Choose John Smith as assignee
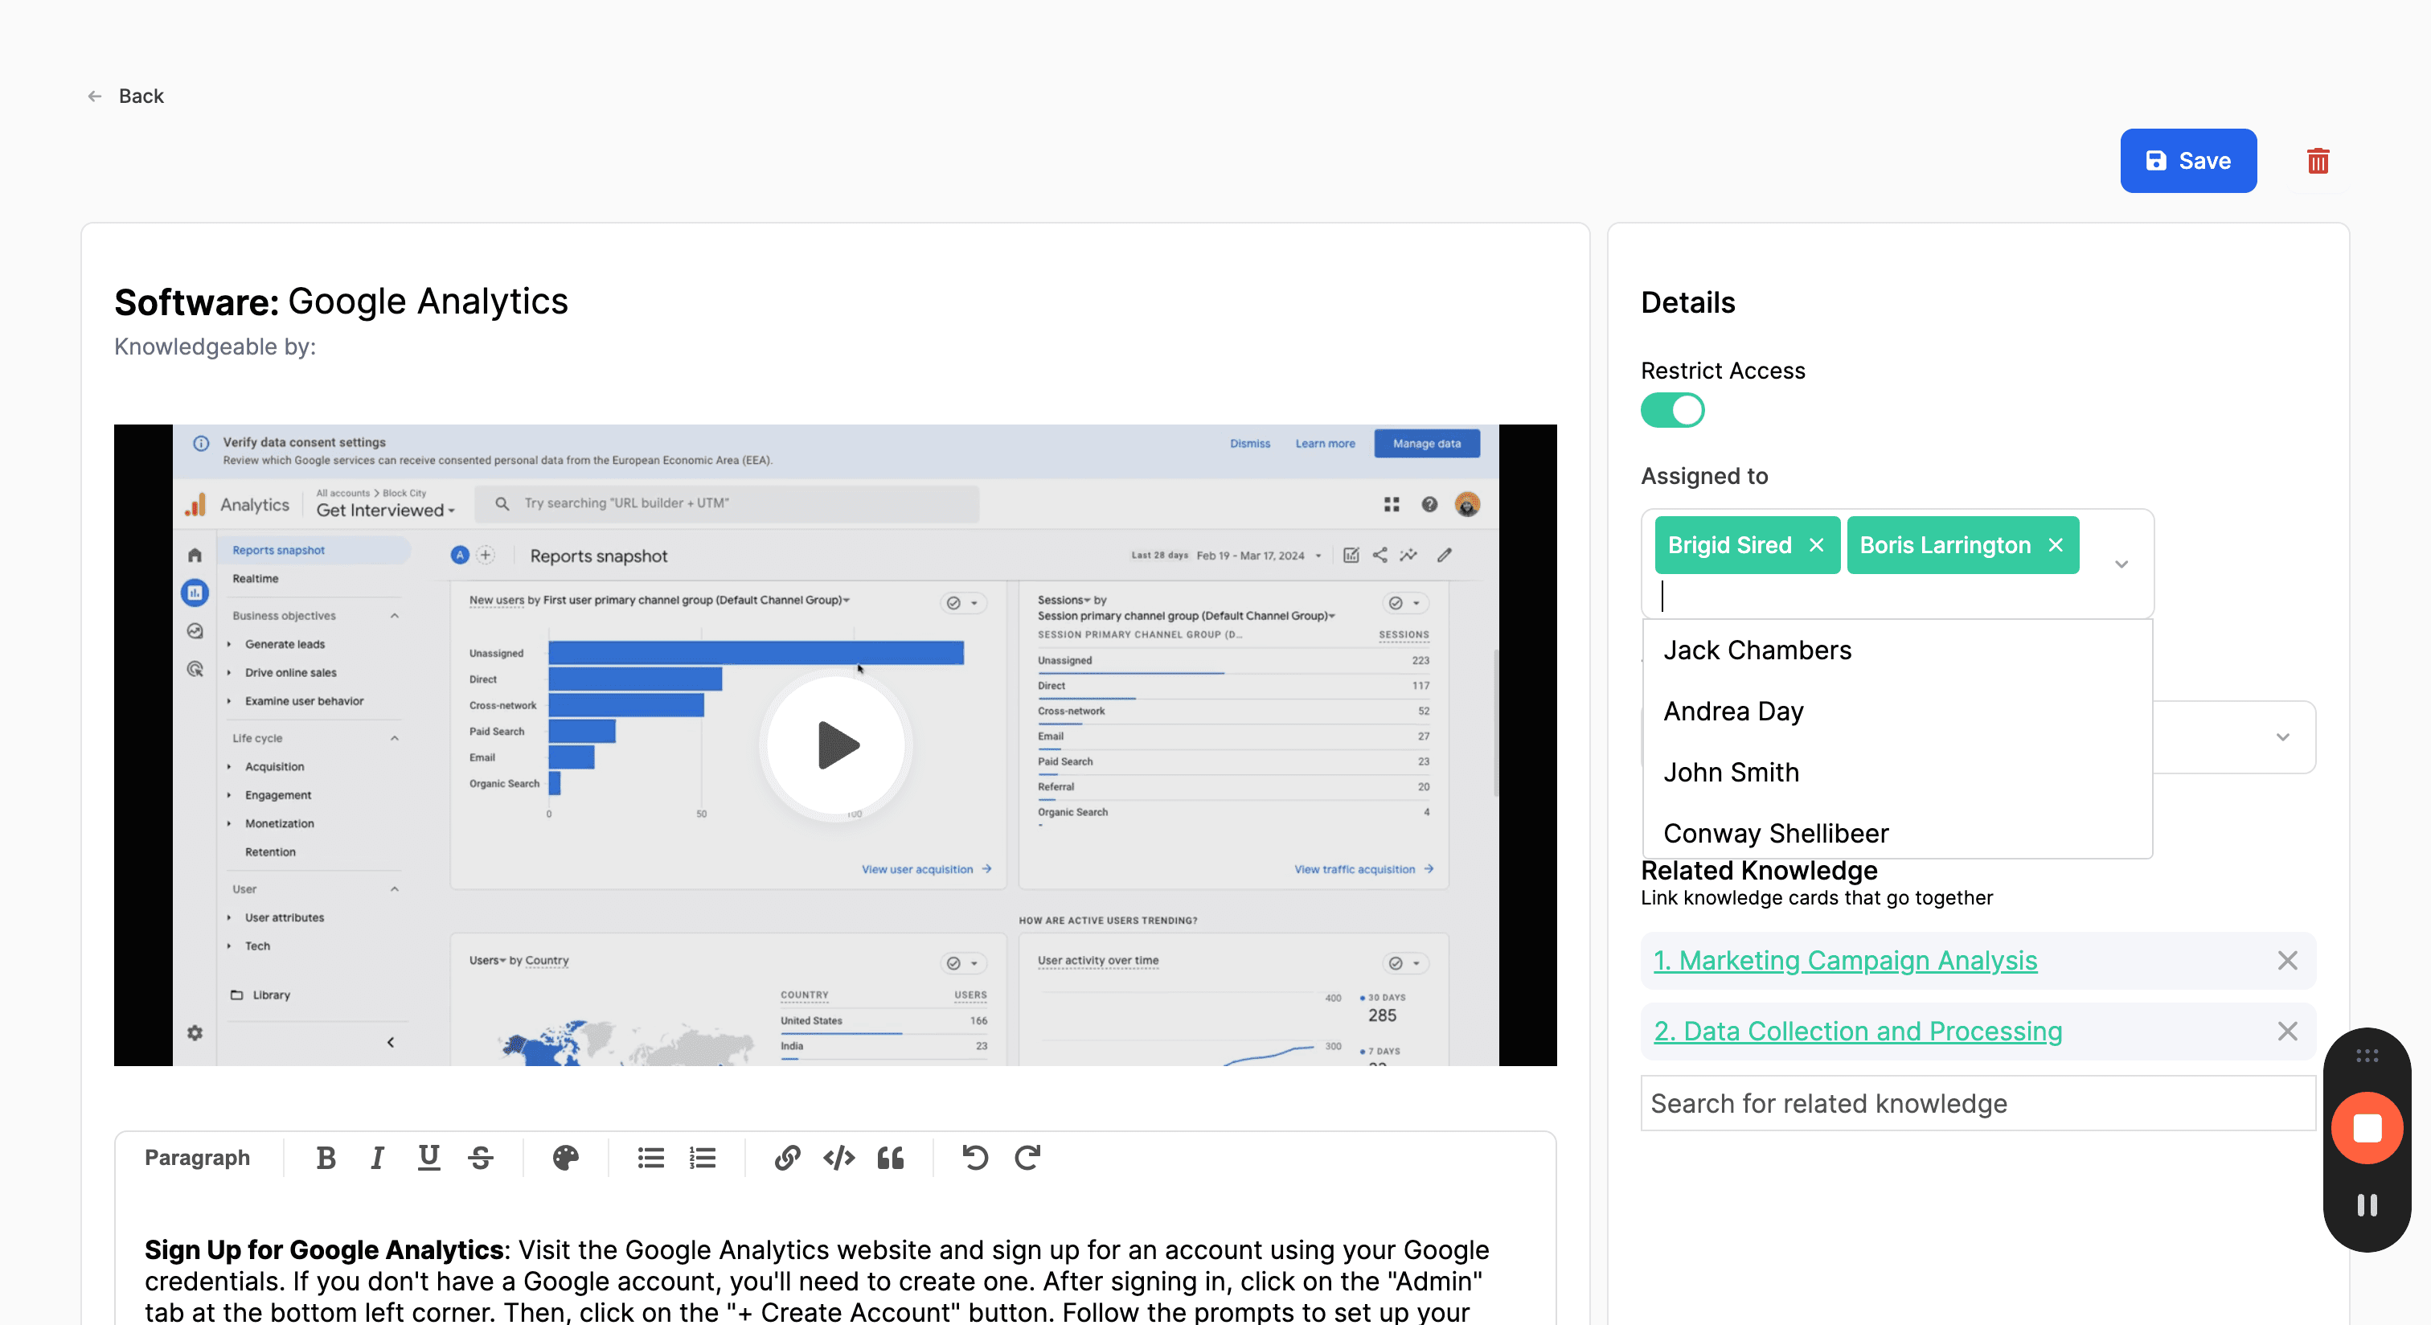 point(1897,773)
